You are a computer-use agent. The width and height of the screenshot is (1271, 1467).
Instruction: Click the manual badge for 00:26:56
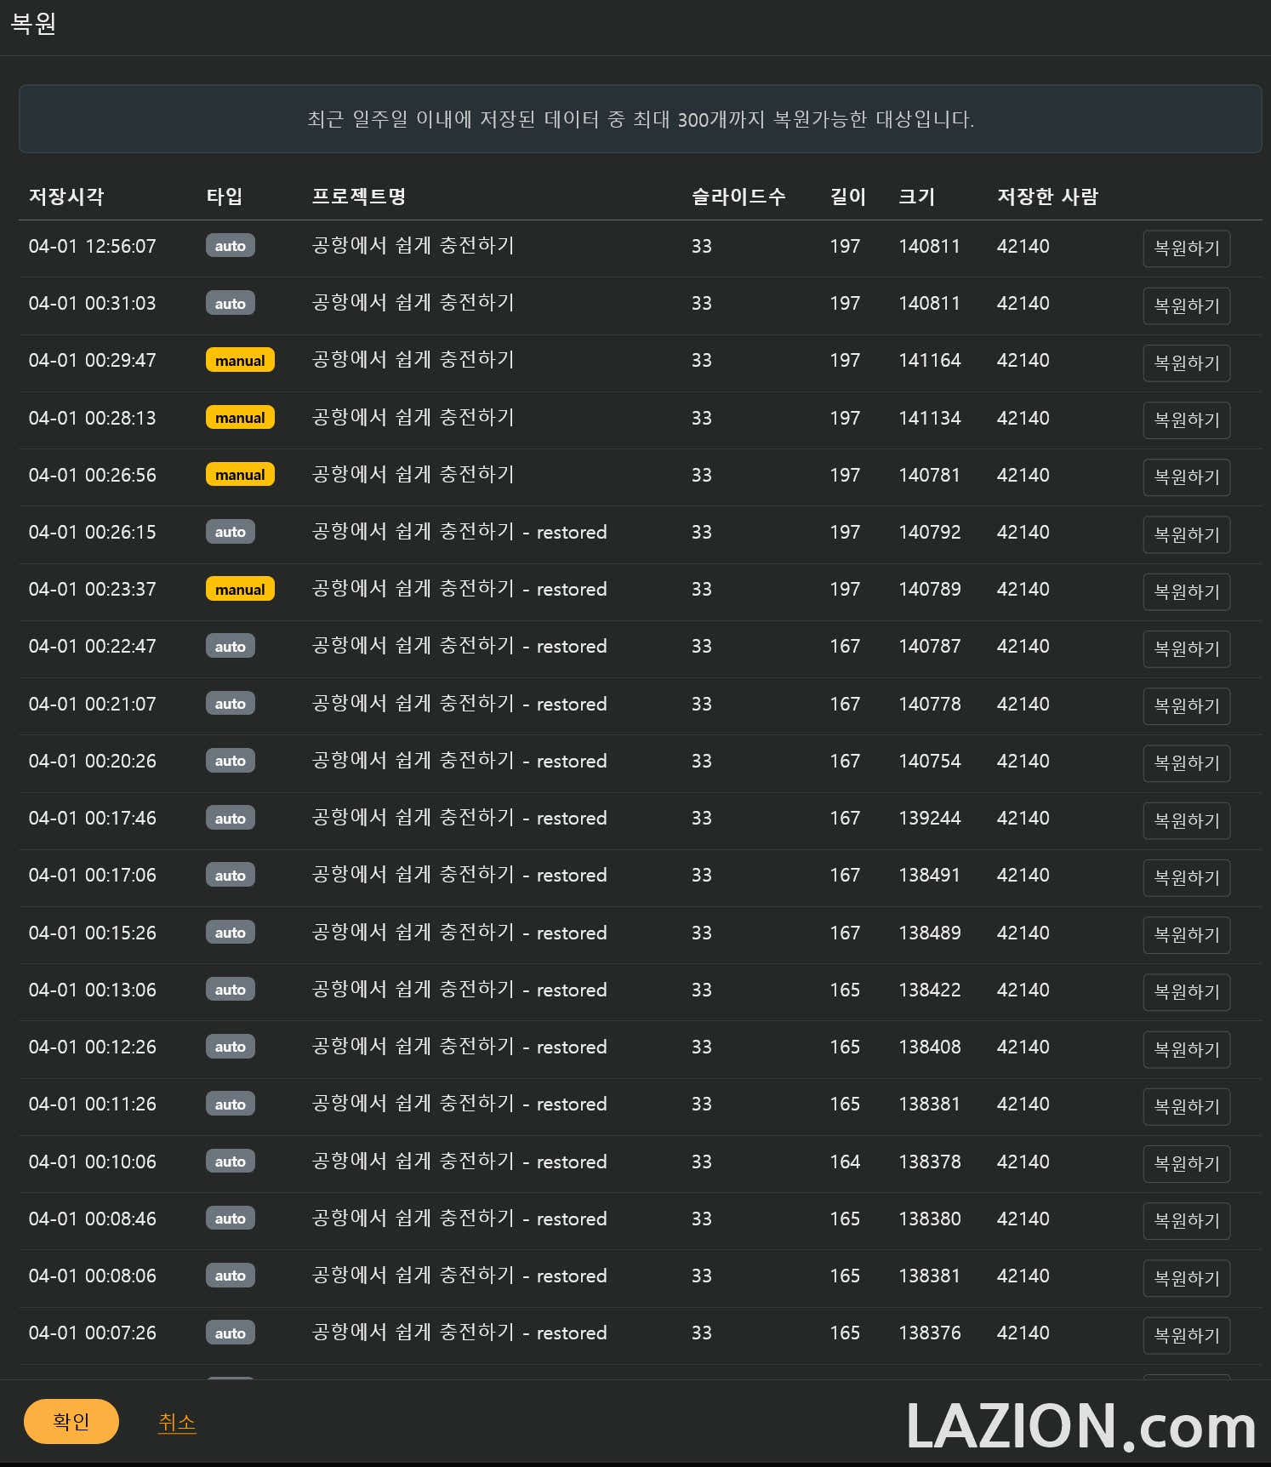pyautogui.click(x=240, y=474)
